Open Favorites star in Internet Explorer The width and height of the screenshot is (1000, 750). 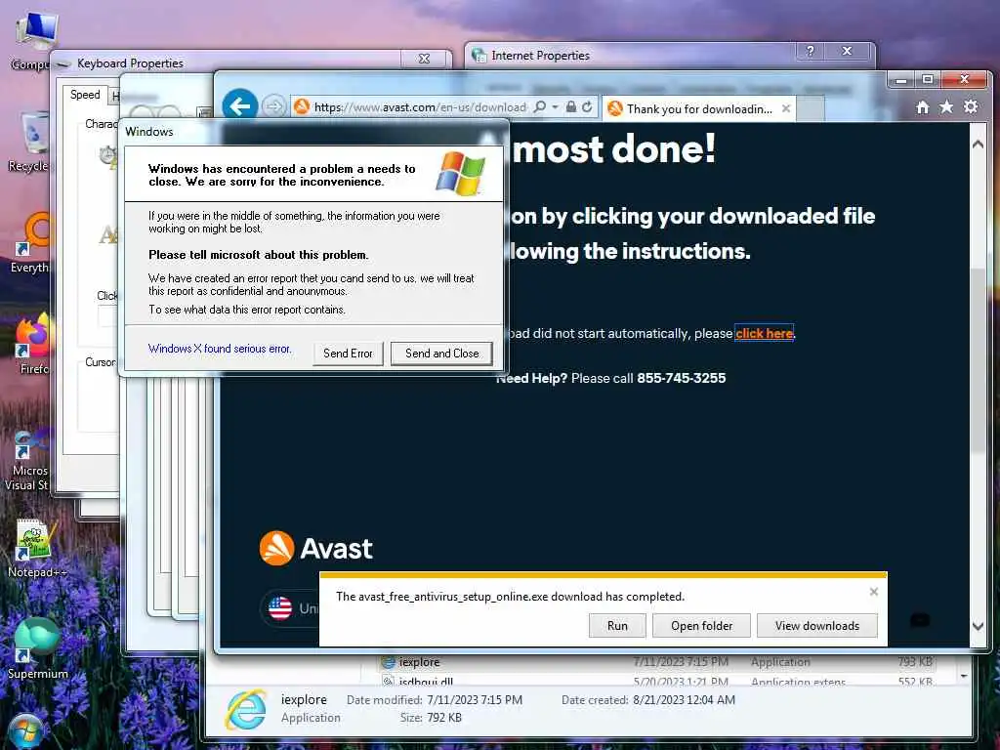(946, 107)
